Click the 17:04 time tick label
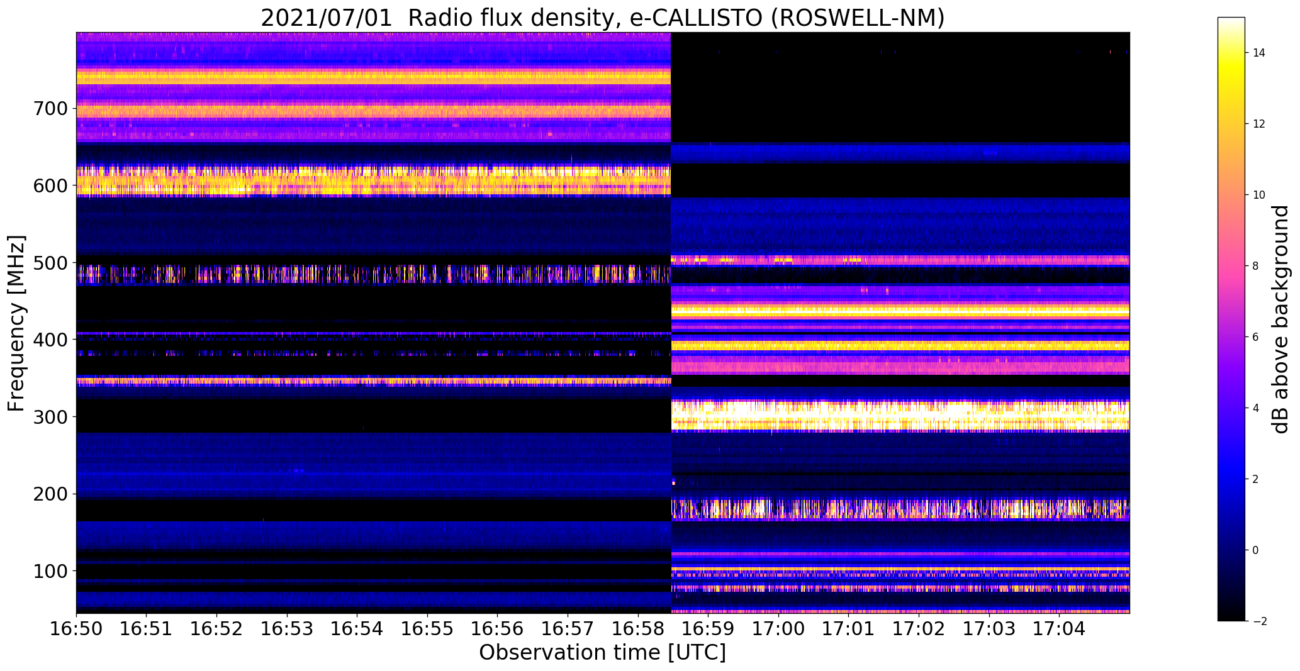Screen dimensions: 1300x671 point(1060,629)
